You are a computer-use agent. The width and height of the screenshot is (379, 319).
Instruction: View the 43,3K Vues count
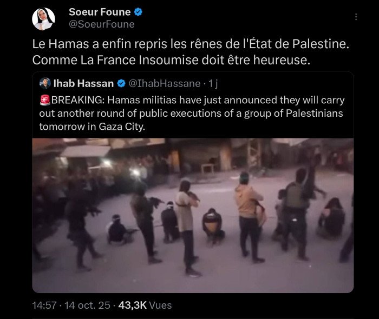tap(145, 305)
